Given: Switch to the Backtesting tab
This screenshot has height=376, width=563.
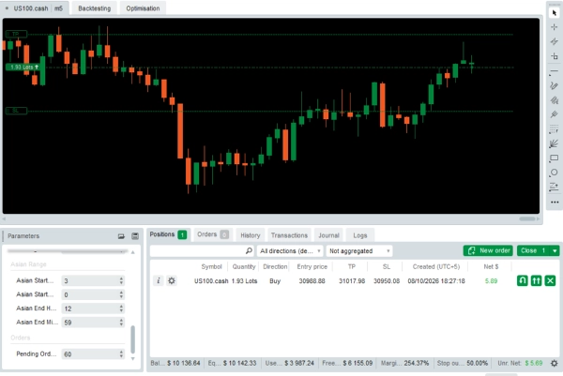Looking at the screenshot, I should (x=95, y=8).
